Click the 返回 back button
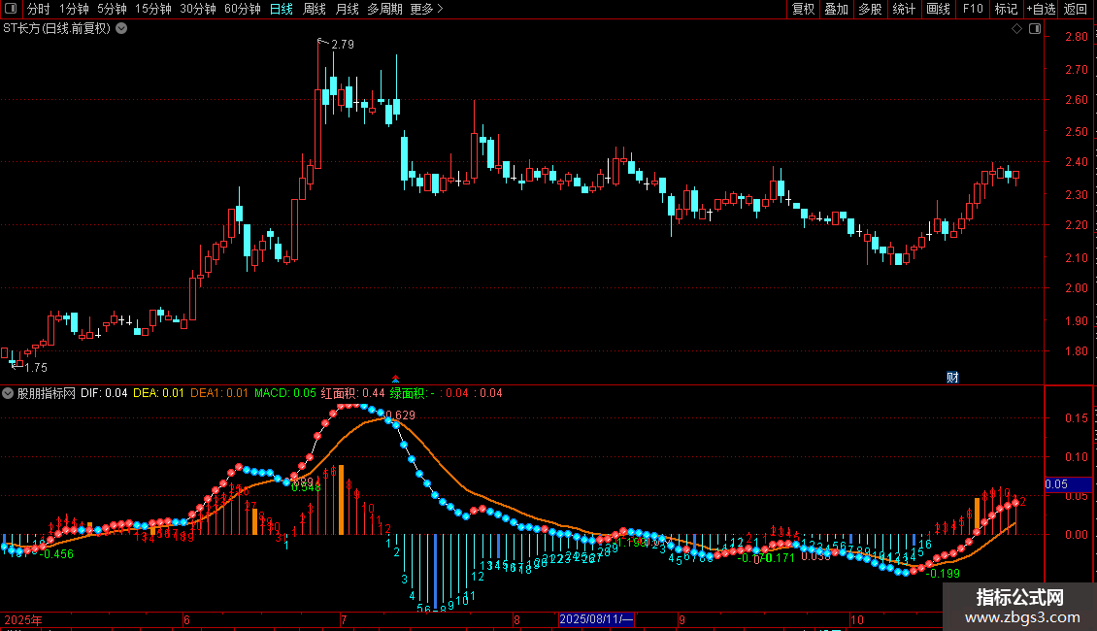This screenshot has height=631, width=1097. (1076, 9)
